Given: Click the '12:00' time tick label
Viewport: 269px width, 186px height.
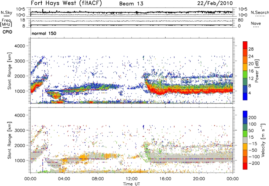Looking at the screenshot, I should pos(131,179).
